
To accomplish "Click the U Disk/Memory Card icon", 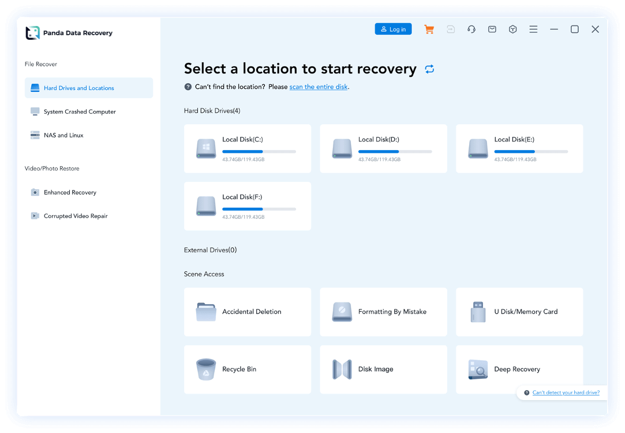I will pos(478,312).
